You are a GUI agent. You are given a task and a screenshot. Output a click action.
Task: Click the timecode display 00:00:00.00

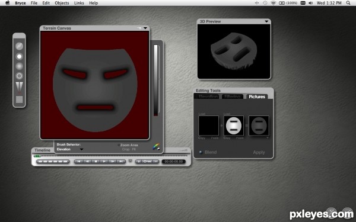click(x=174, y=162)
